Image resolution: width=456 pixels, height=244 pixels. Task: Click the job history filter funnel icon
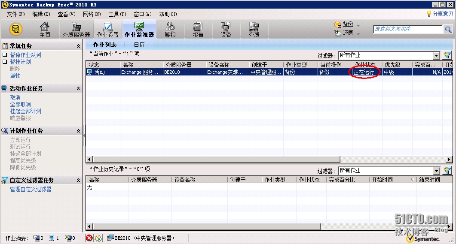pyautogui.click(x=447, y=170)
